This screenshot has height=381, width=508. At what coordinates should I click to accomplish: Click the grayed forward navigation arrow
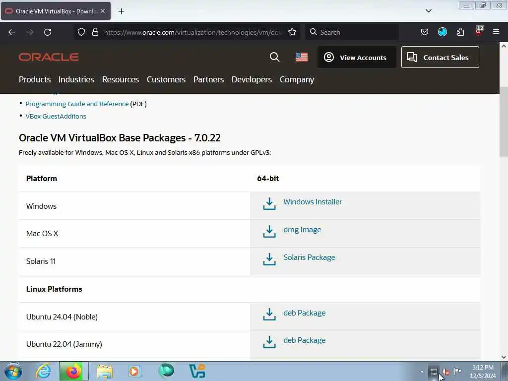click(x=30, y=32)
